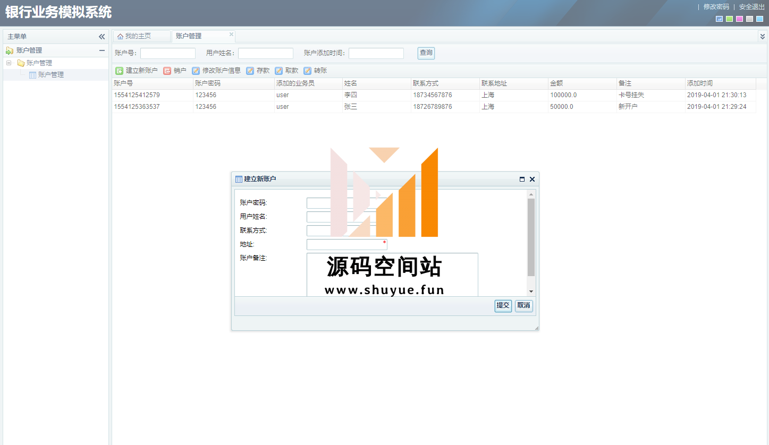Viewport: 769px width, 445px height.
Task: Click the 取消 button in the dialog
Action: tap(524, 306)
